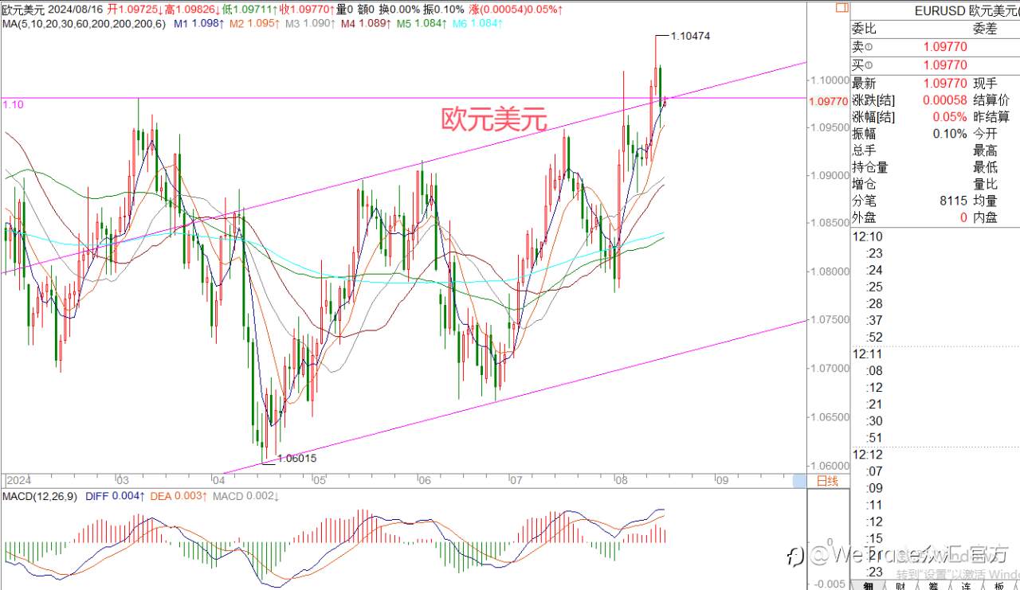The width and height of the screenshot is (1020, 590).
Task: Switch to the 连 tab
Action: point(966,585)
